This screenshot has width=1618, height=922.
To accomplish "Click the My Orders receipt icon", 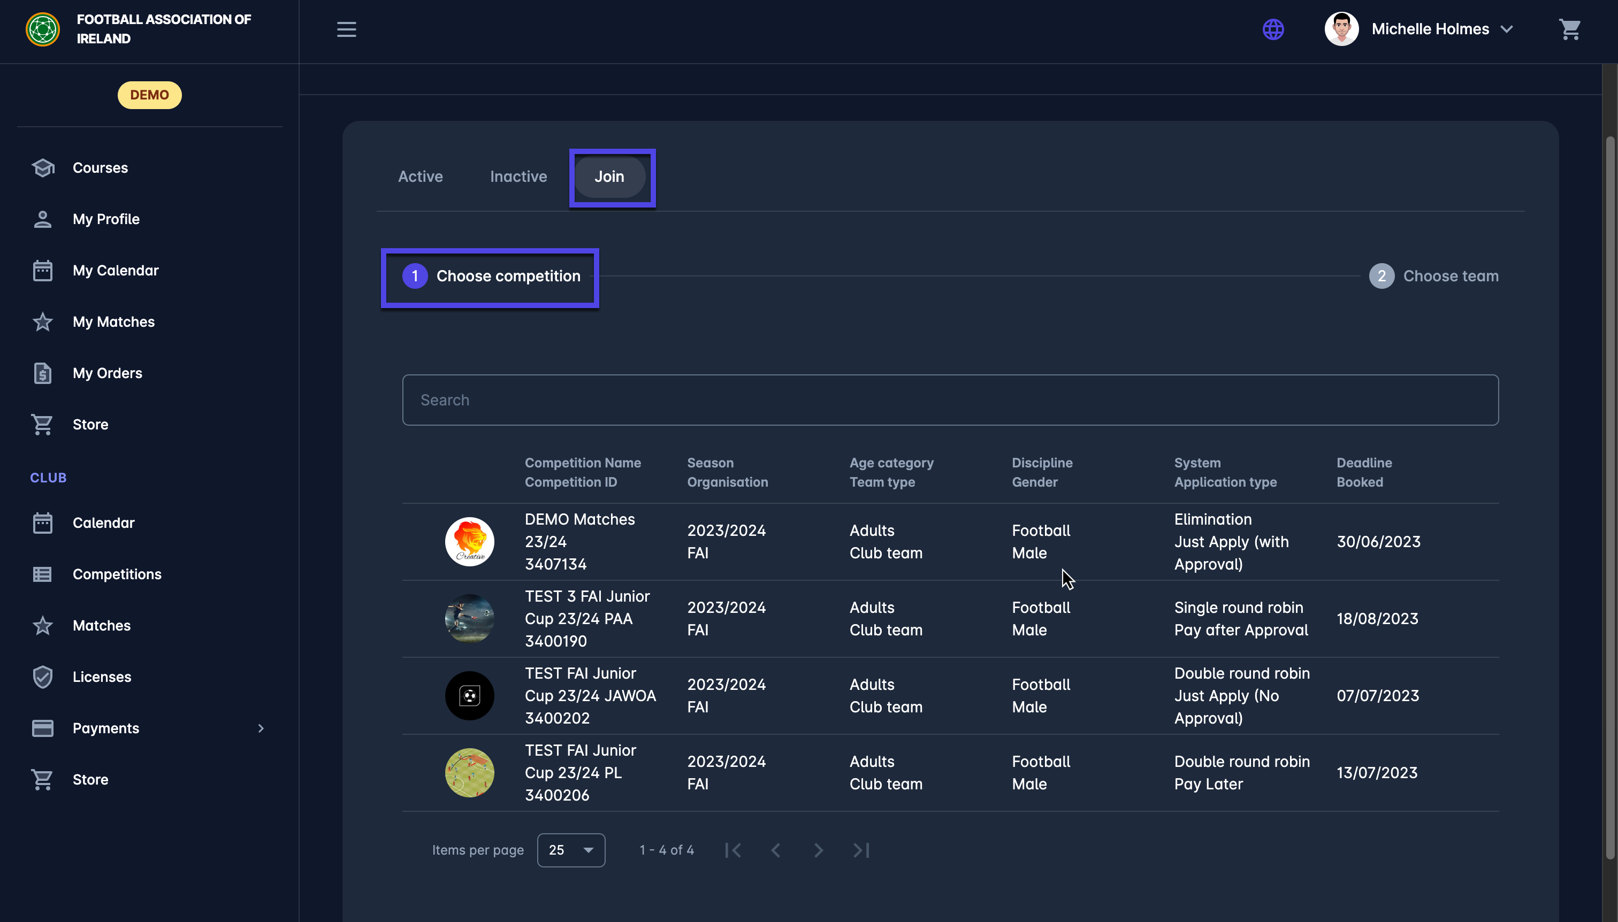I will [42, 373].
